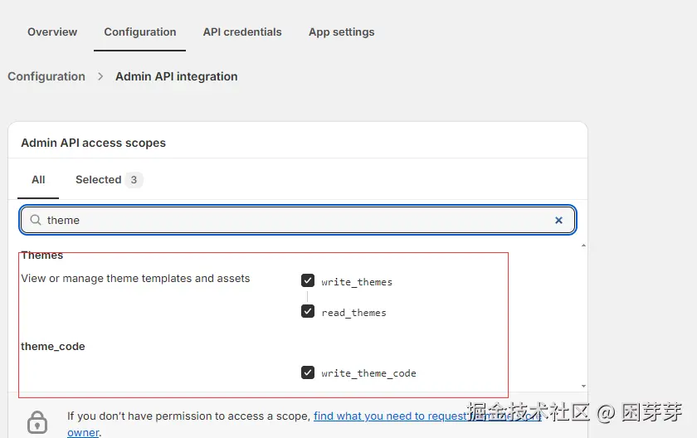697x438 pixels.
Task: Switch to the Overview tab
Action: tap(52, 32)
